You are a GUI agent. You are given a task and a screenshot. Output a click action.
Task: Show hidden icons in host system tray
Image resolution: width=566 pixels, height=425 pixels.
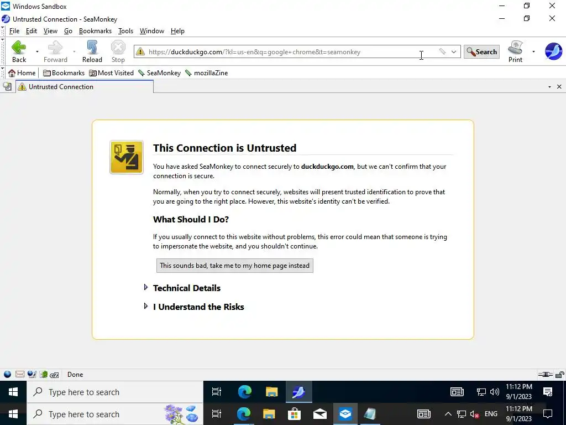(x=448, y=414)
